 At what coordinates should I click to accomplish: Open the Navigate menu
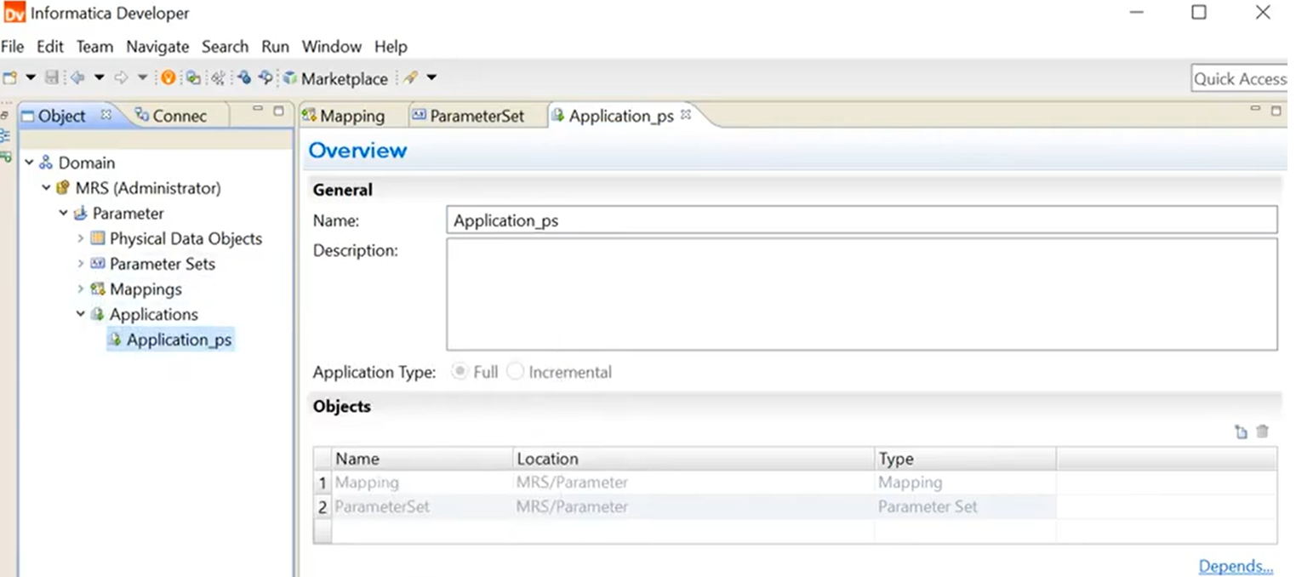(x=157, y=47)
